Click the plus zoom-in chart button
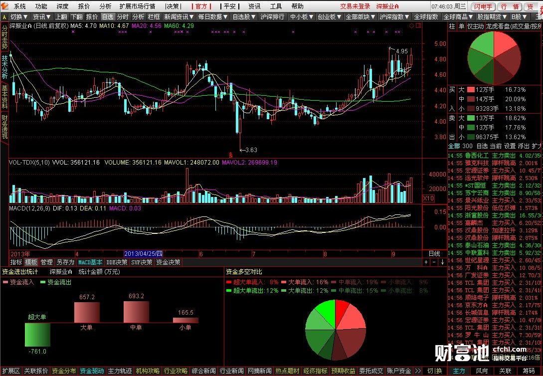This screenshot has width=543, height=376. point(426,262)
